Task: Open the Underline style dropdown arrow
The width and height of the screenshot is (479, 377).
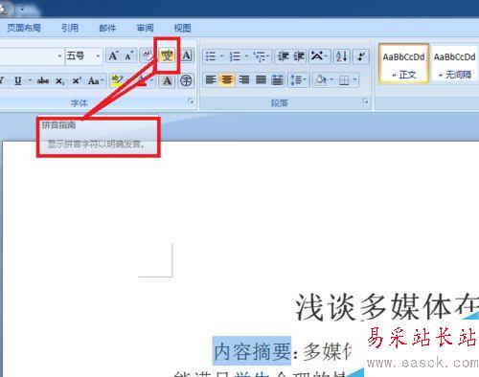Action: pos(30,80)
